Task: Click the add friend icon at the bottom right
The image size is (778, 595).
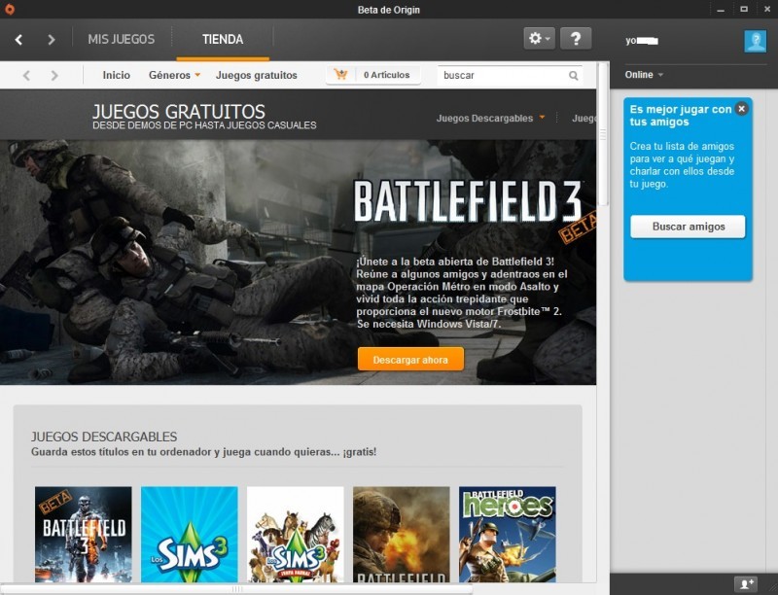Action: [746, 583]
